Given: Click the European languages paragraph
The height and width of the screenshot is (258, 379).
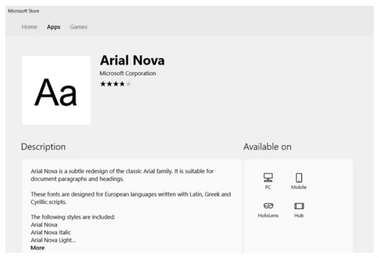Looking at the screenshot, I should tap(126, 198).
